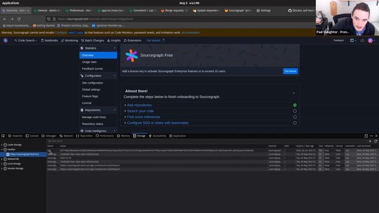Switch to the Settings browser tab
379x213 pixels.
coord(264,11)
